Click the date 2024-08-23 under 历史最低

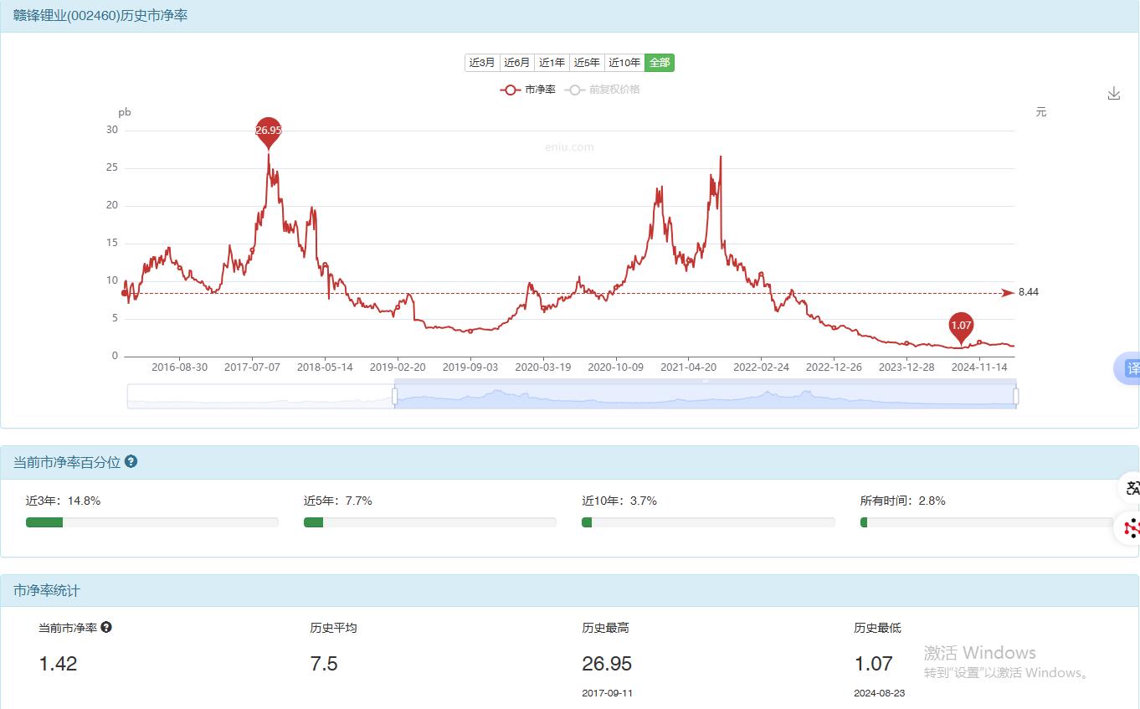pos(879,693)
